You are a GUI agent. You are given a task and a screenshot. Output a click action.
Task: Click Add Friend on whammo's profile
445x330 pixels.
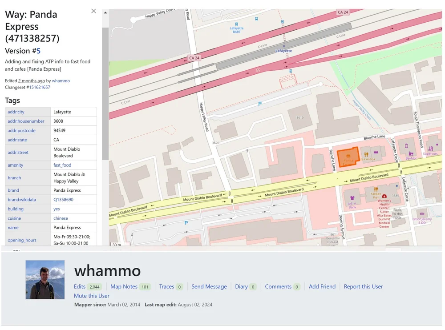coord(322,286)
